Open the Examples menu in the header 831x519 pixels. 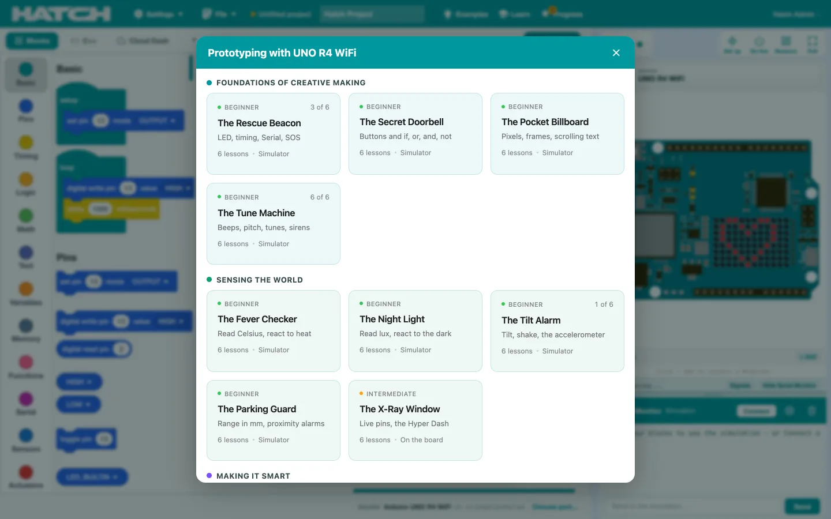pyautogui.click(x=466, y=14)
